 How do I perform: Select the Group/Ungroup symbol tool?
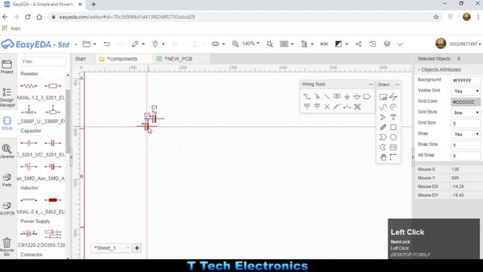click(357, 107)
